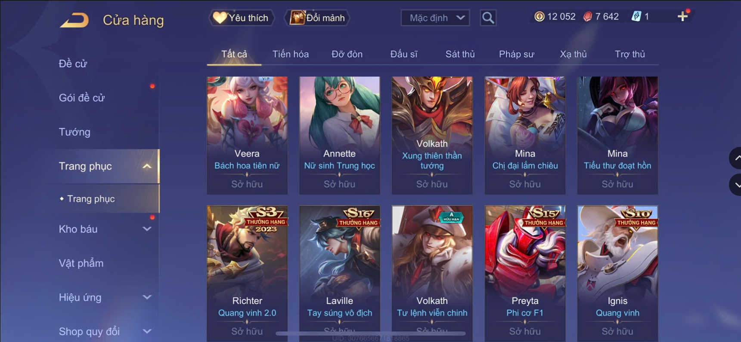Select the Tiến hóa tab
The height and width of the screenshot is (342, 741).
pyautogui.click(x=290, y=54)
